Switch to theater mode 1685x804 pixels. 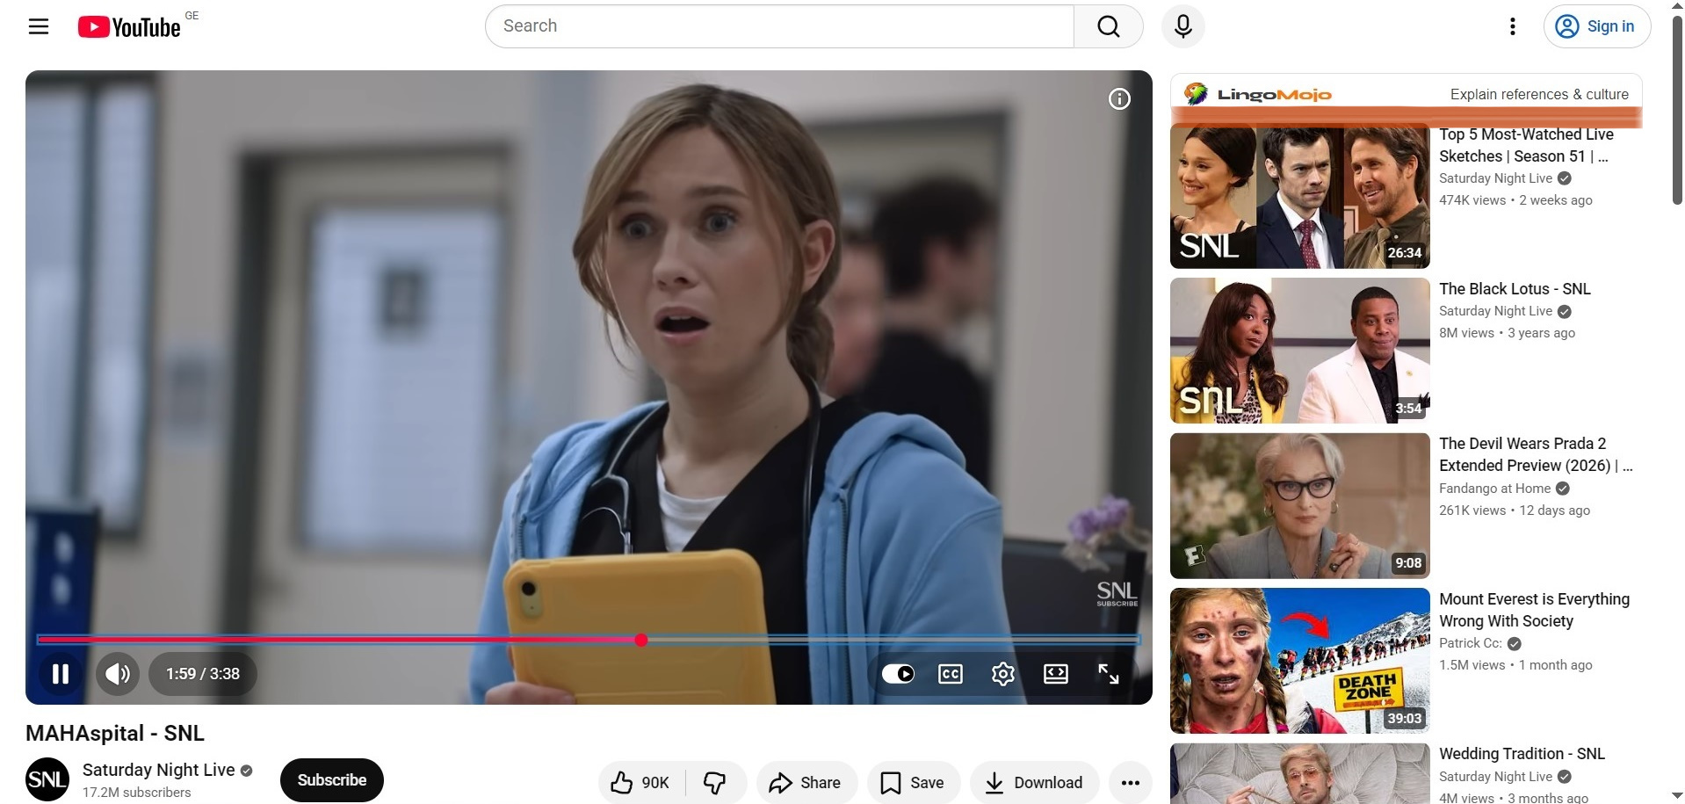coord(1056,674)
